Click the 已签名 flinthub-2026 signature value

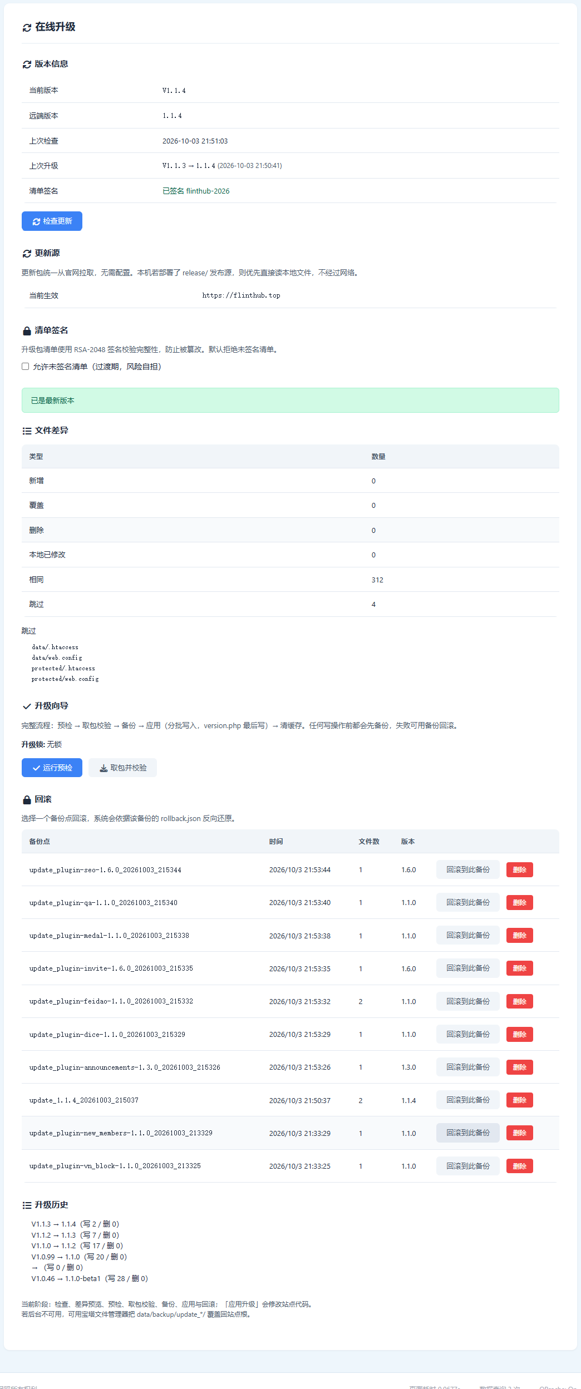coord(196,191)
